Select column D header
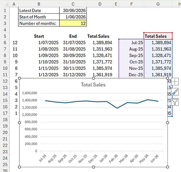Viewport: 181px width, 172px height. [x=100, y=4]
